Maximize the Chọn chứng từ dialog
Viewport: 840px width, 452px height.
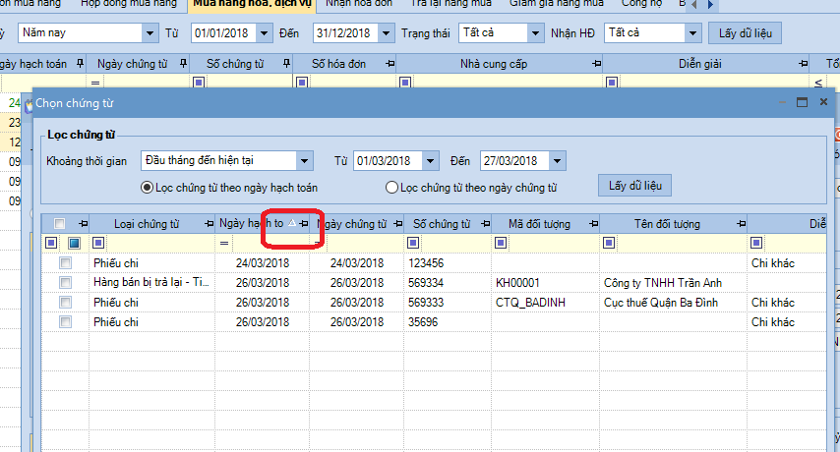click(802, 102)
